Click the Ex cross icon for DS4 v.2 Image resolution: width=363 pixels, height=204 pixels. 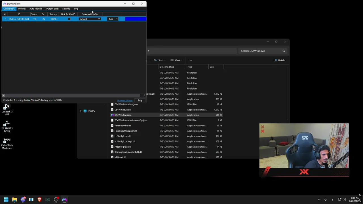point(43,19)
